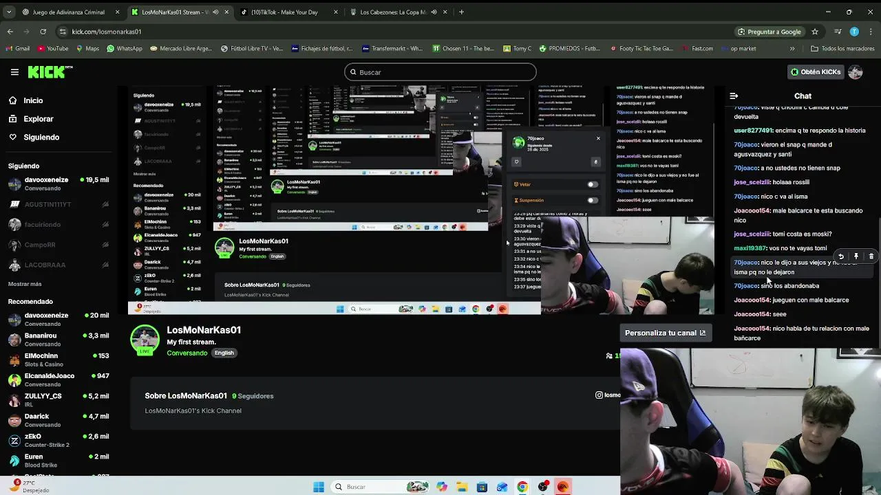
Task: Open a new Chrome tab
Action: pos(461,12)
